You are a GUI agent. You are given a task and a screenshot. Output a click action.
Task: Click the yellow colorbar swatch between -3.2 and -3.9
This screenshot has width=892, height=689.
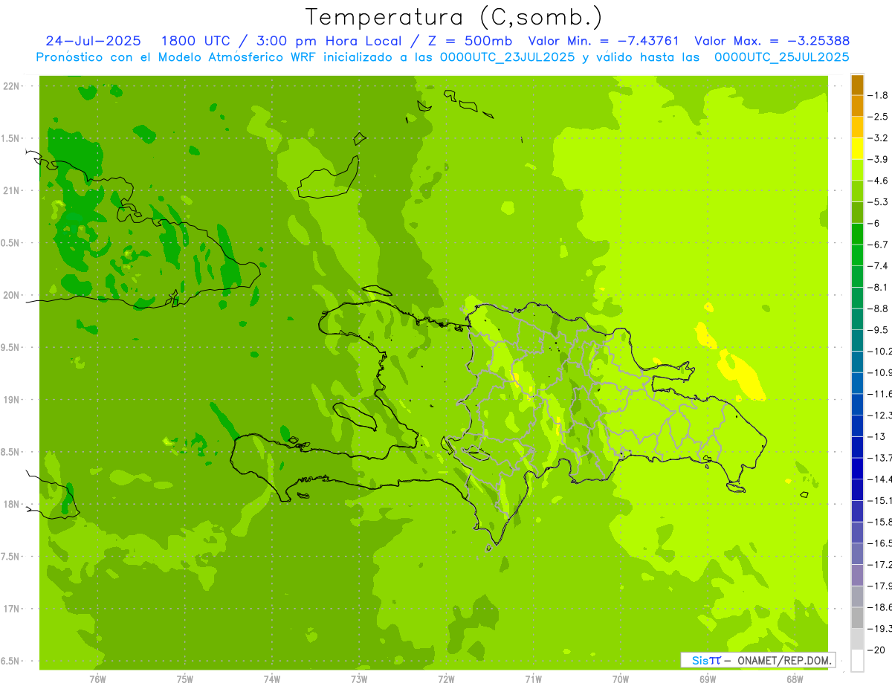[858, 149]
